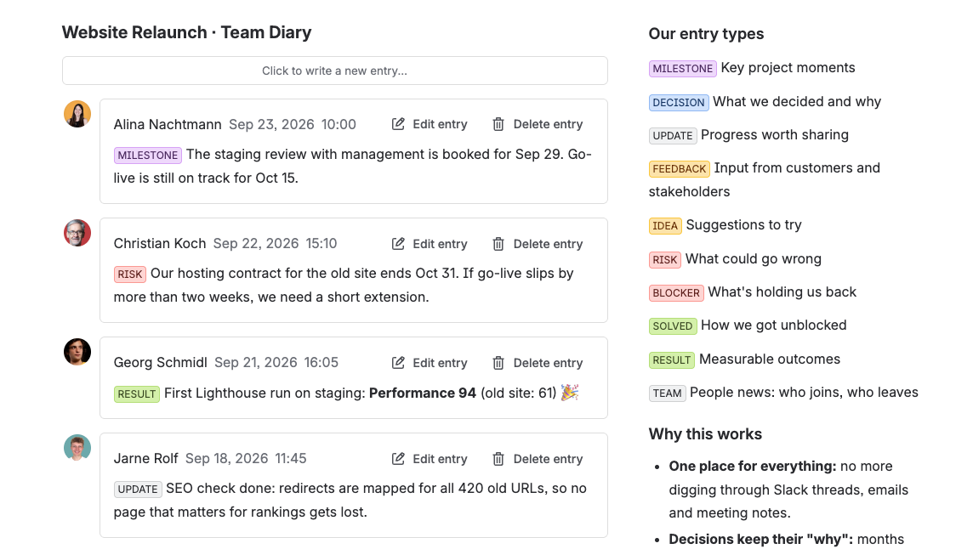Screen dimensions: 973x549
Task: Click the UPDATE tag in Jarne's entry
Action: pyautogui.click(x=138, y=490)
